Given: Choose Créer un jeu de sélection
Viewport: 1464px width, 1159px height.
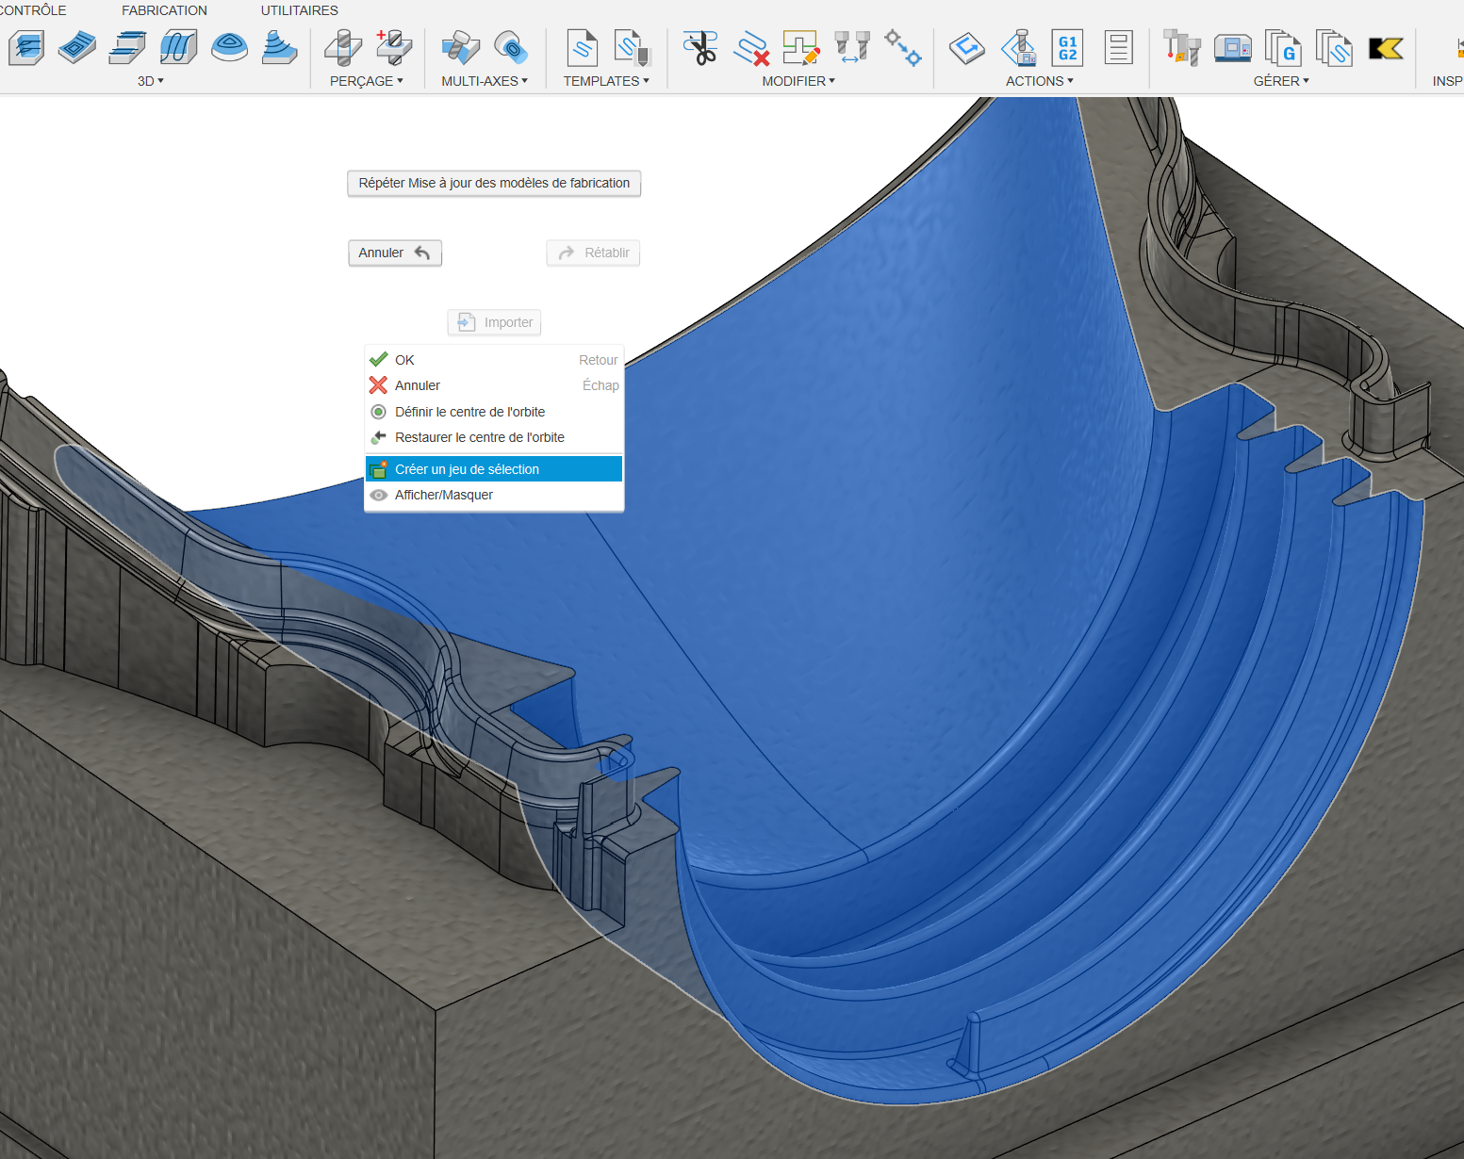Looking at the screenshot, I should (467, 469).
